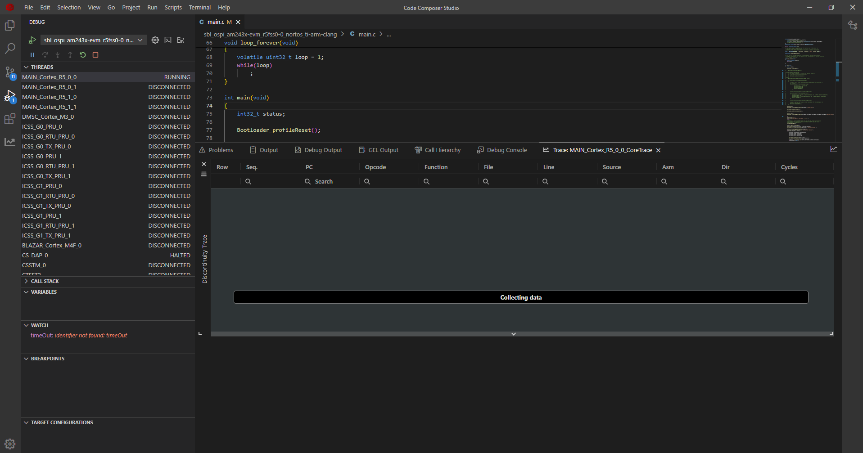Open the Selection menu

[69, 7]
